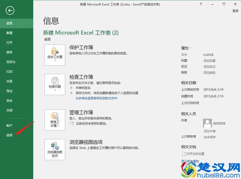Screen dimensions: 241x179
Task: Click the 创建时间 date value 2015/6/6 2:19
Action: [214, 96]
